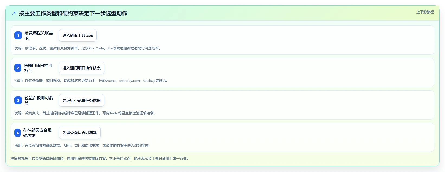
Task: Select the step 1 number badge
Action: coord(18,35)
